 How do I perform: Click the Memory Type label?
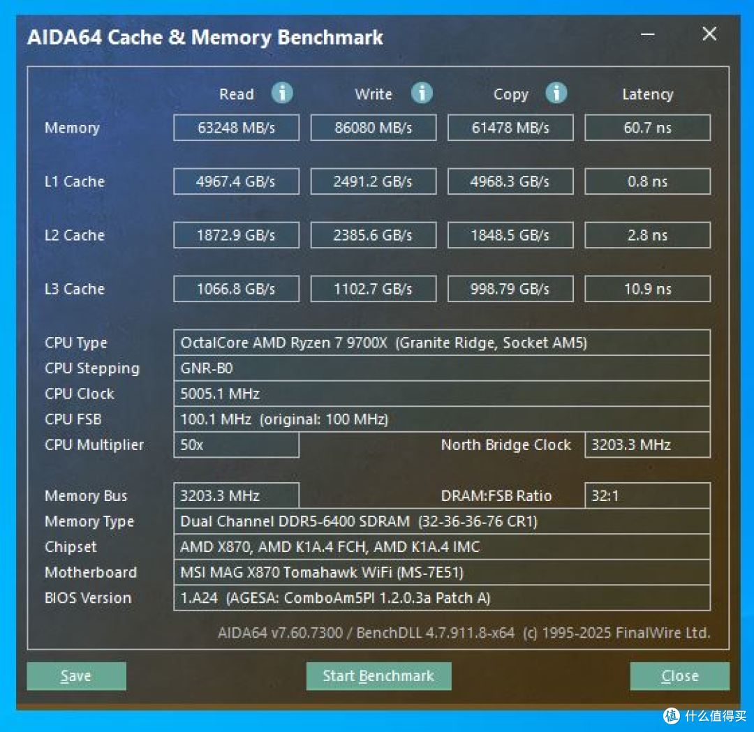(89, 521)
